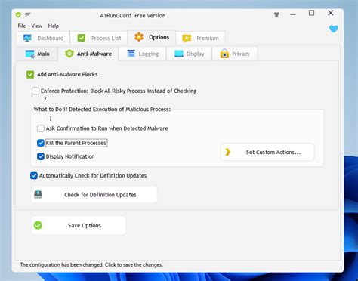Click the question mark help above Ask Confirmation
This screenshot has width=358, height=281.
[x=51, y=119]
